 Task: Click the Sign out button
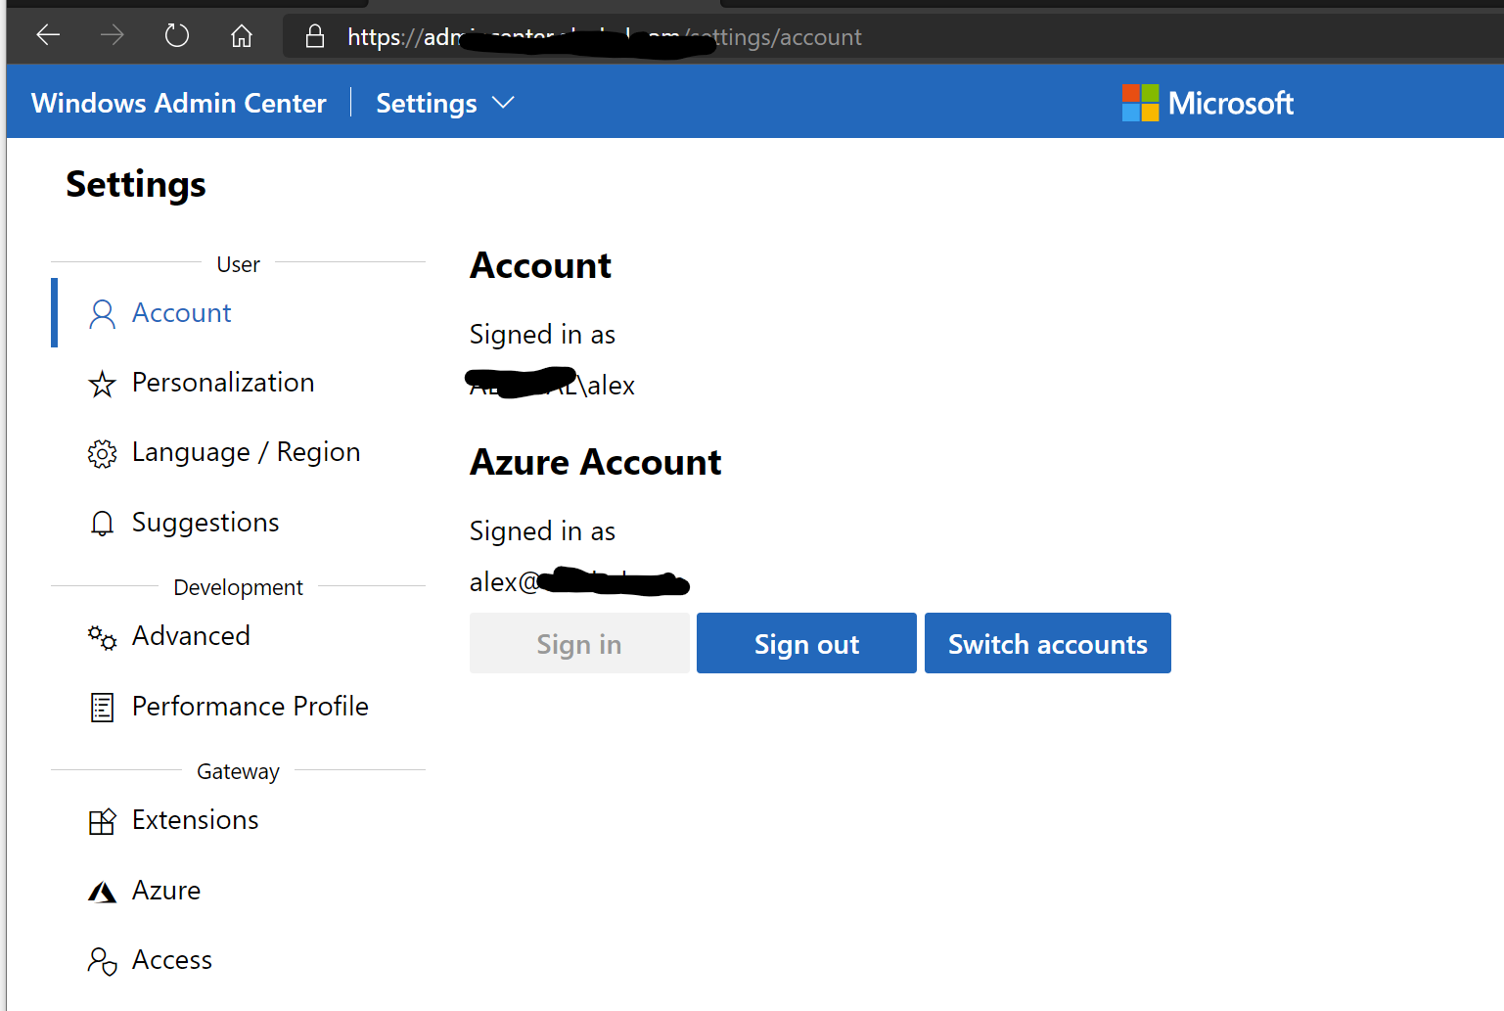pos(805,643)
